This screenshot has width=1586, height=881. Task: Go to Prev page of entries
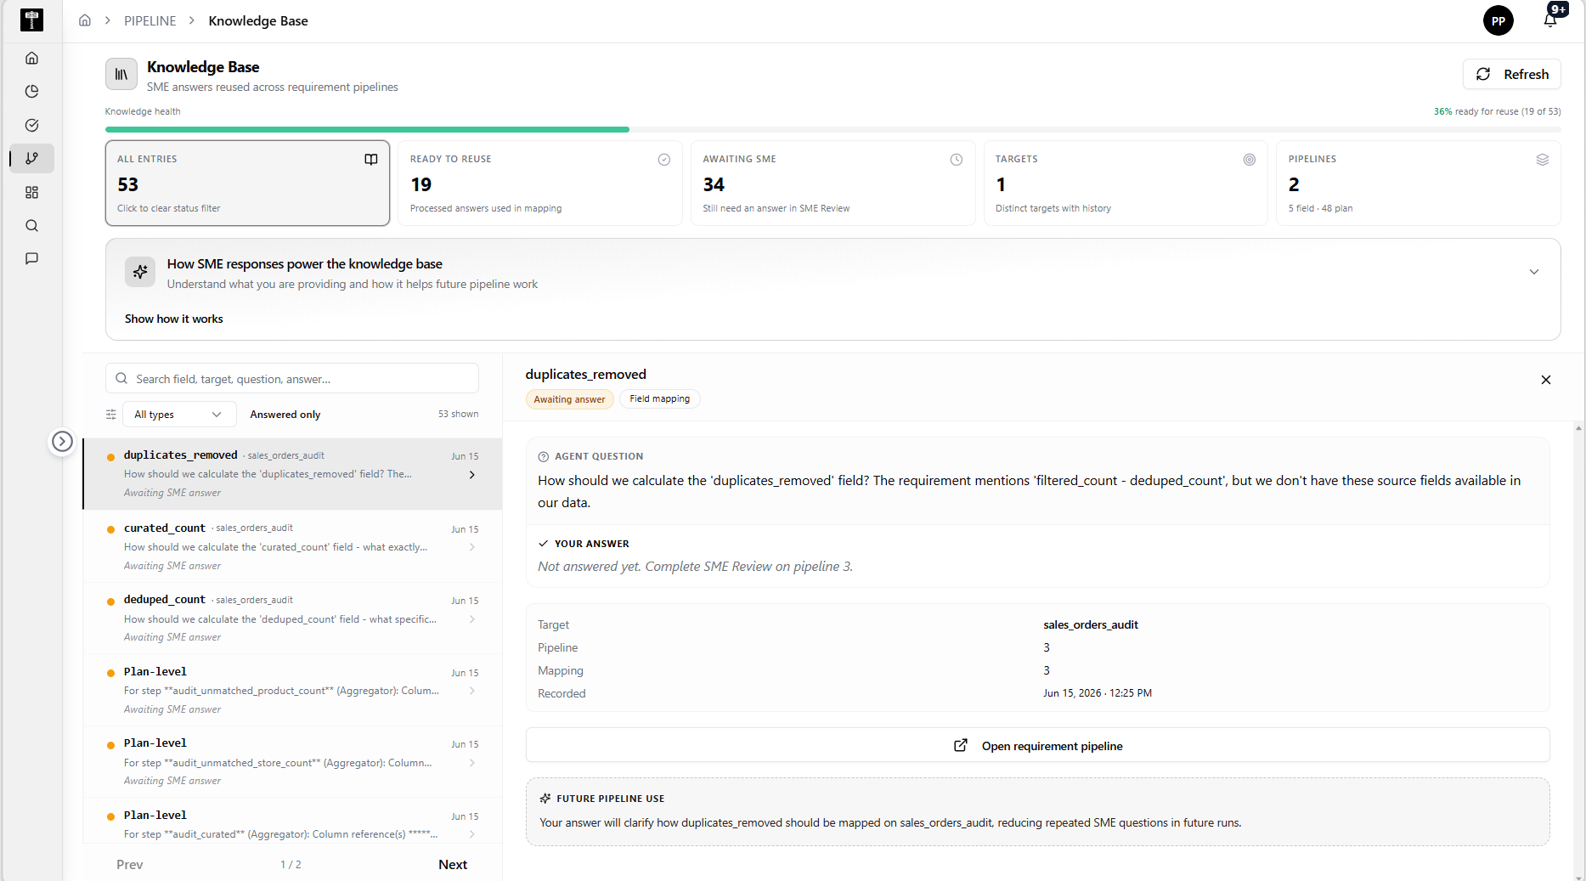[130, 864]
